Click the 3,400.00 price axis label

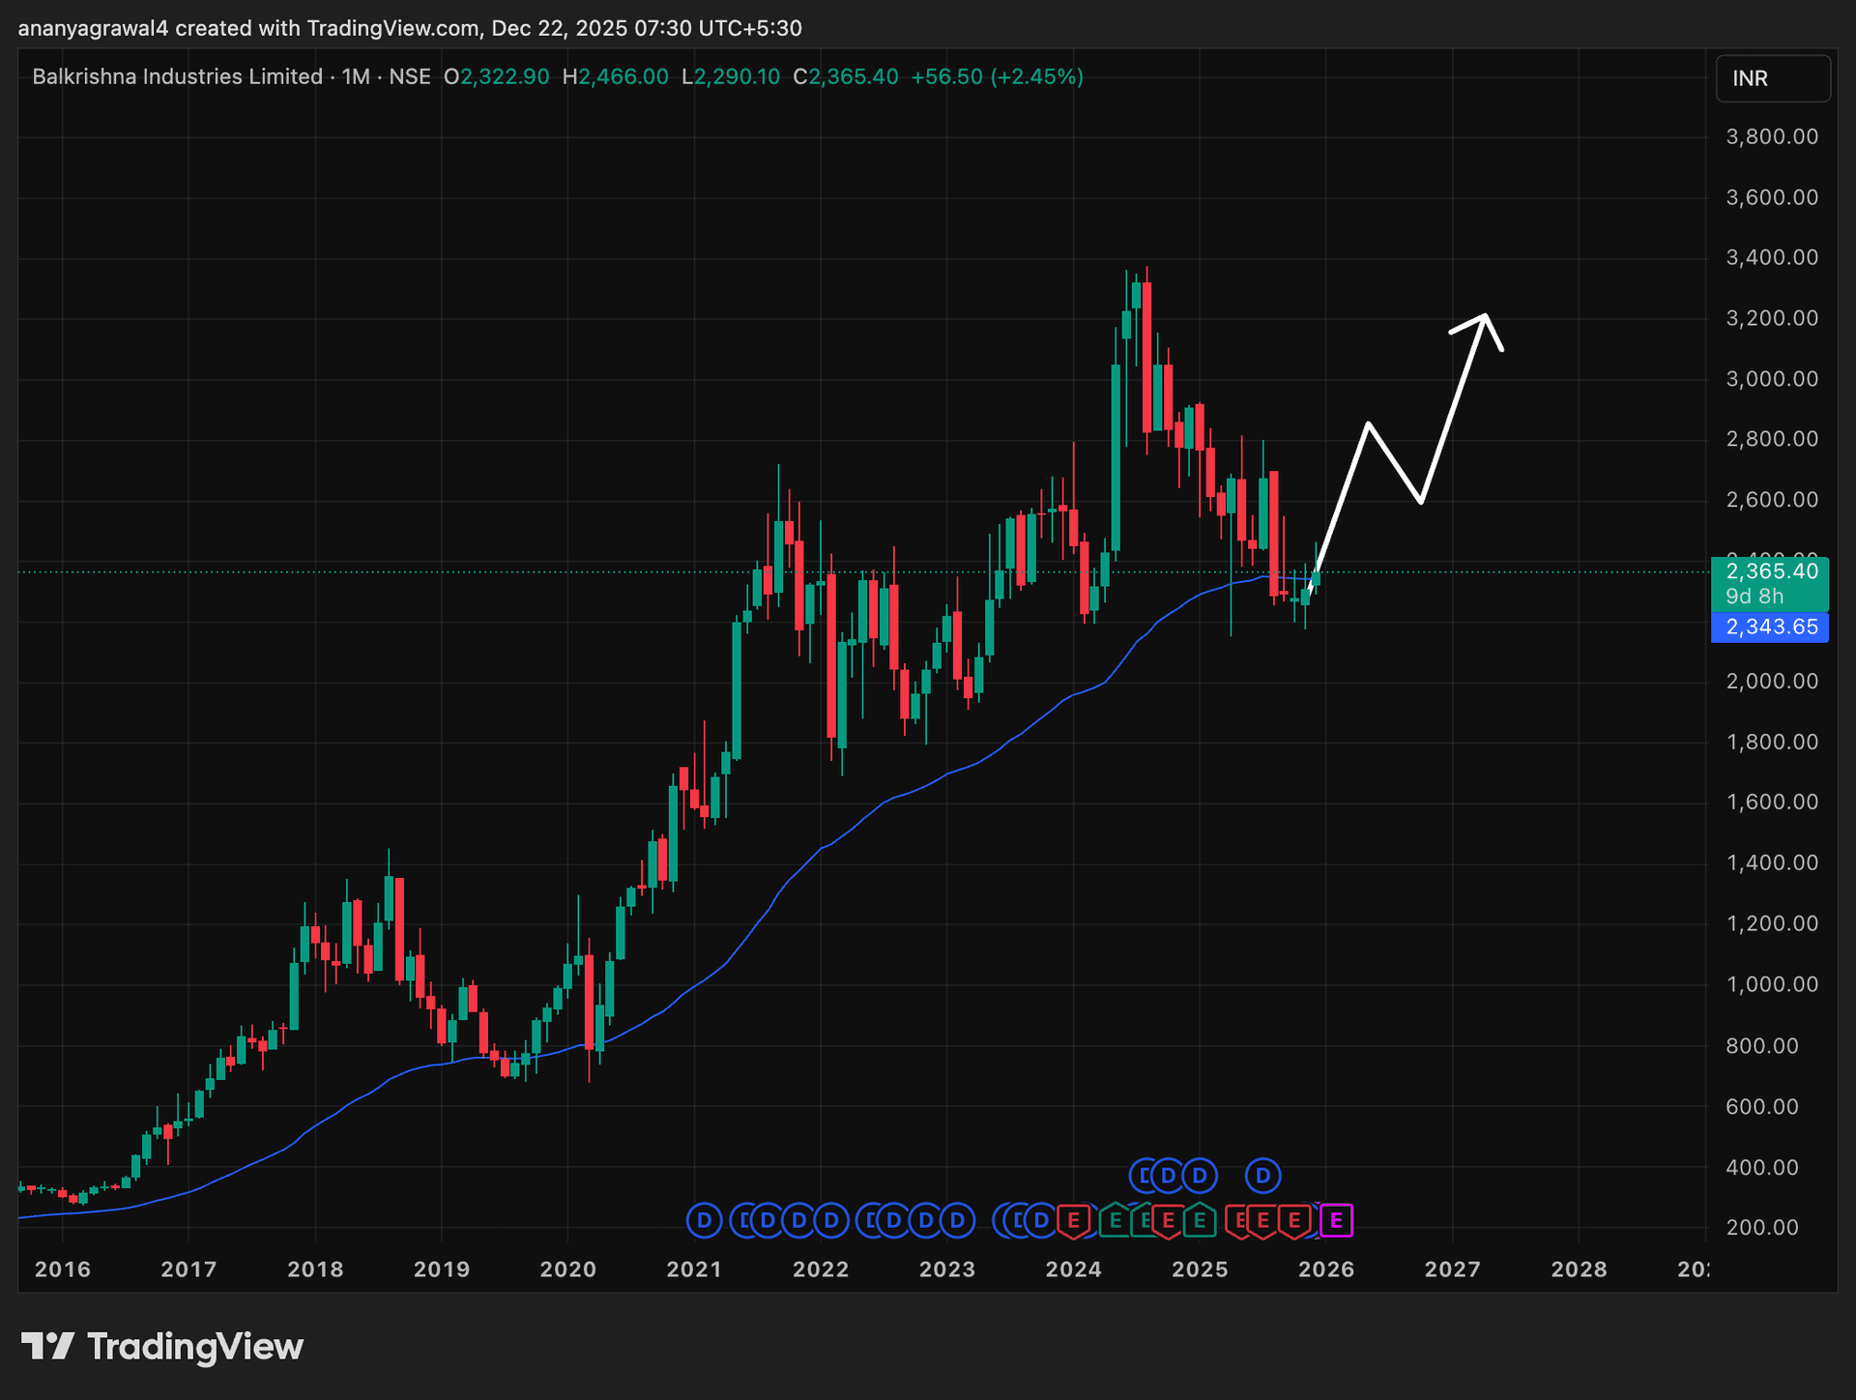[x=1772, y=257]
